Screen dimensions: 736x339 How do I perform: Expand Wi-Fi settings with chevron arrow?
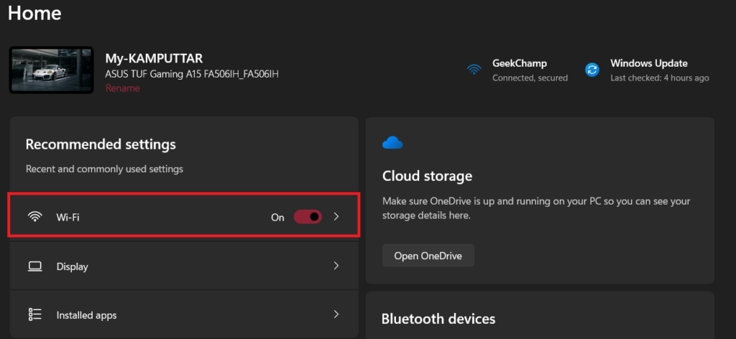click(x=336, y=217)
